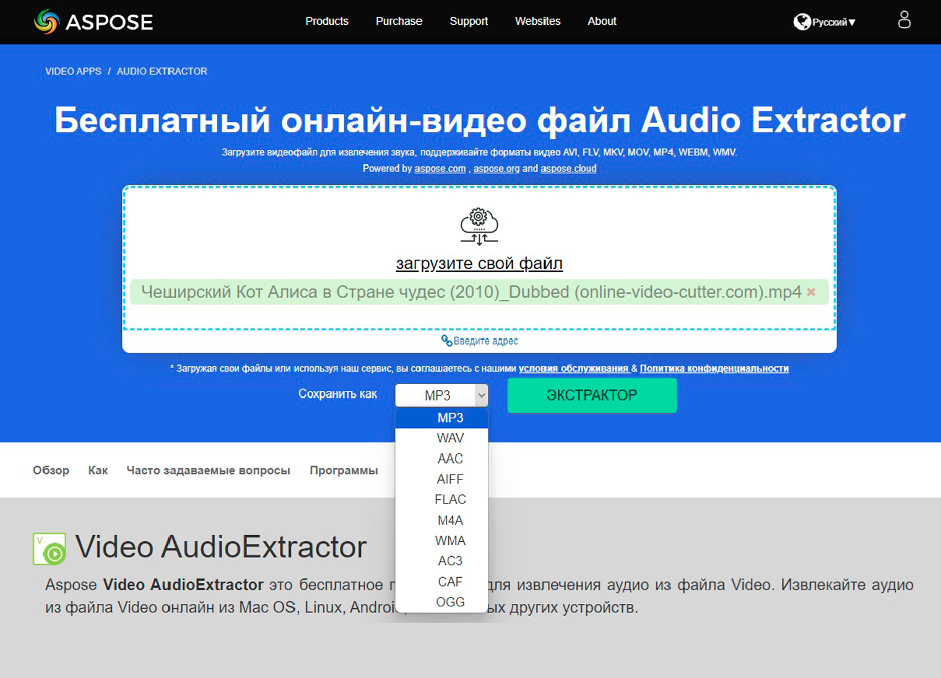
Task: Choose AIFF output format
Action: (441, 479)
